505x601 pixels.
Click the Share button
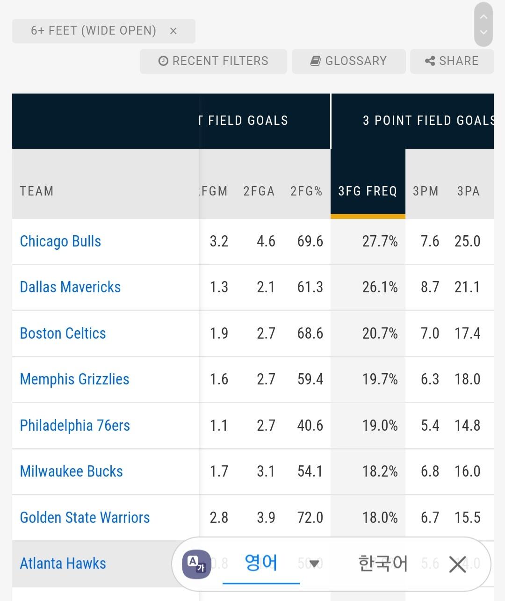[x=452, y=61]
